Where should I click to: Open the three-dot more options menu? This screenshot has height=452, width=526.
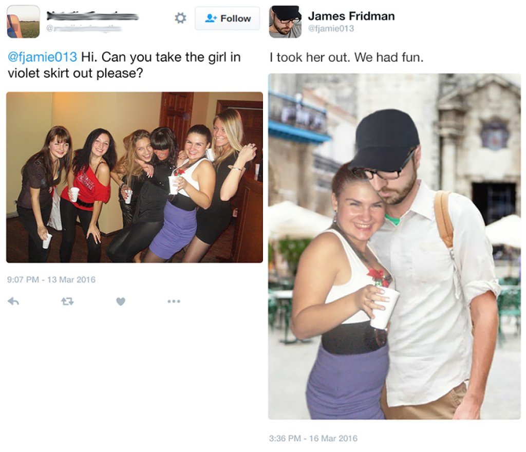pos(174,301)
